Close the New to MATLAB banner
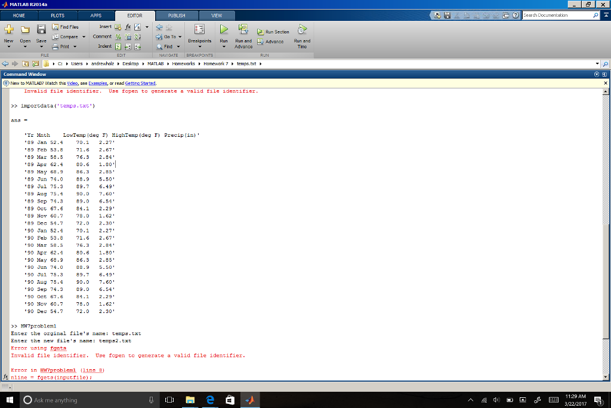The height and width of the screenshot is (408, 611). tap(606, 83)
